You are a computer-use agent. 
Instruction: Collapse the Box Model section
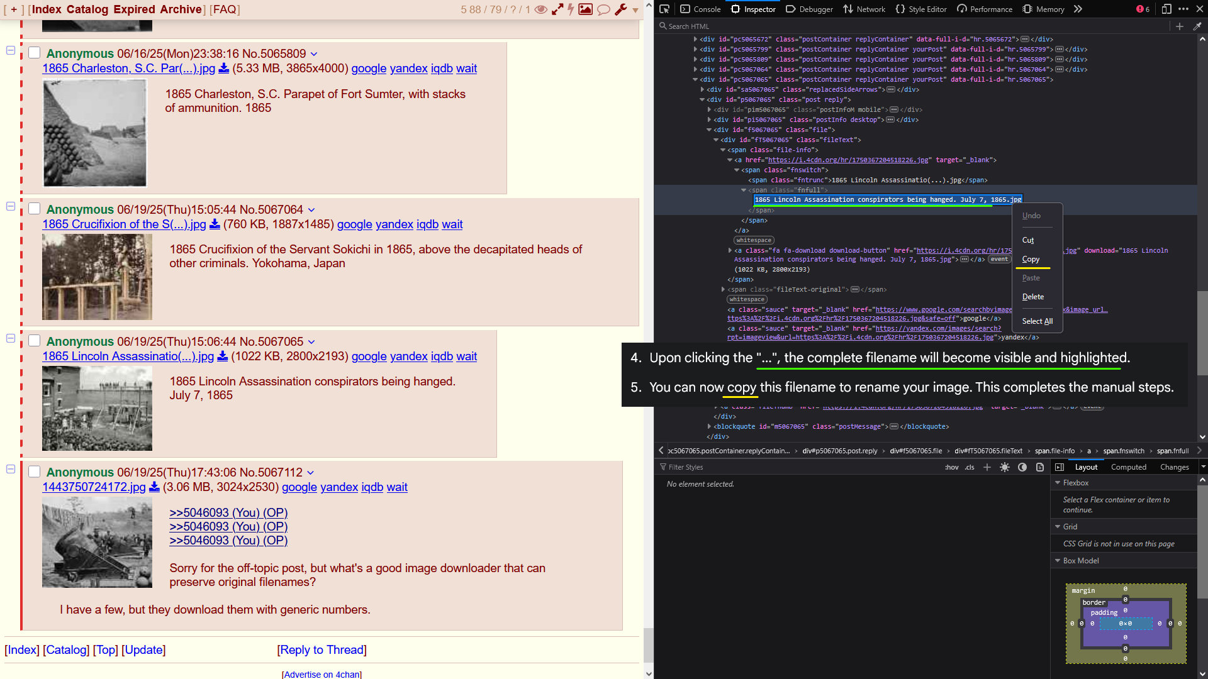[1058, 561]
